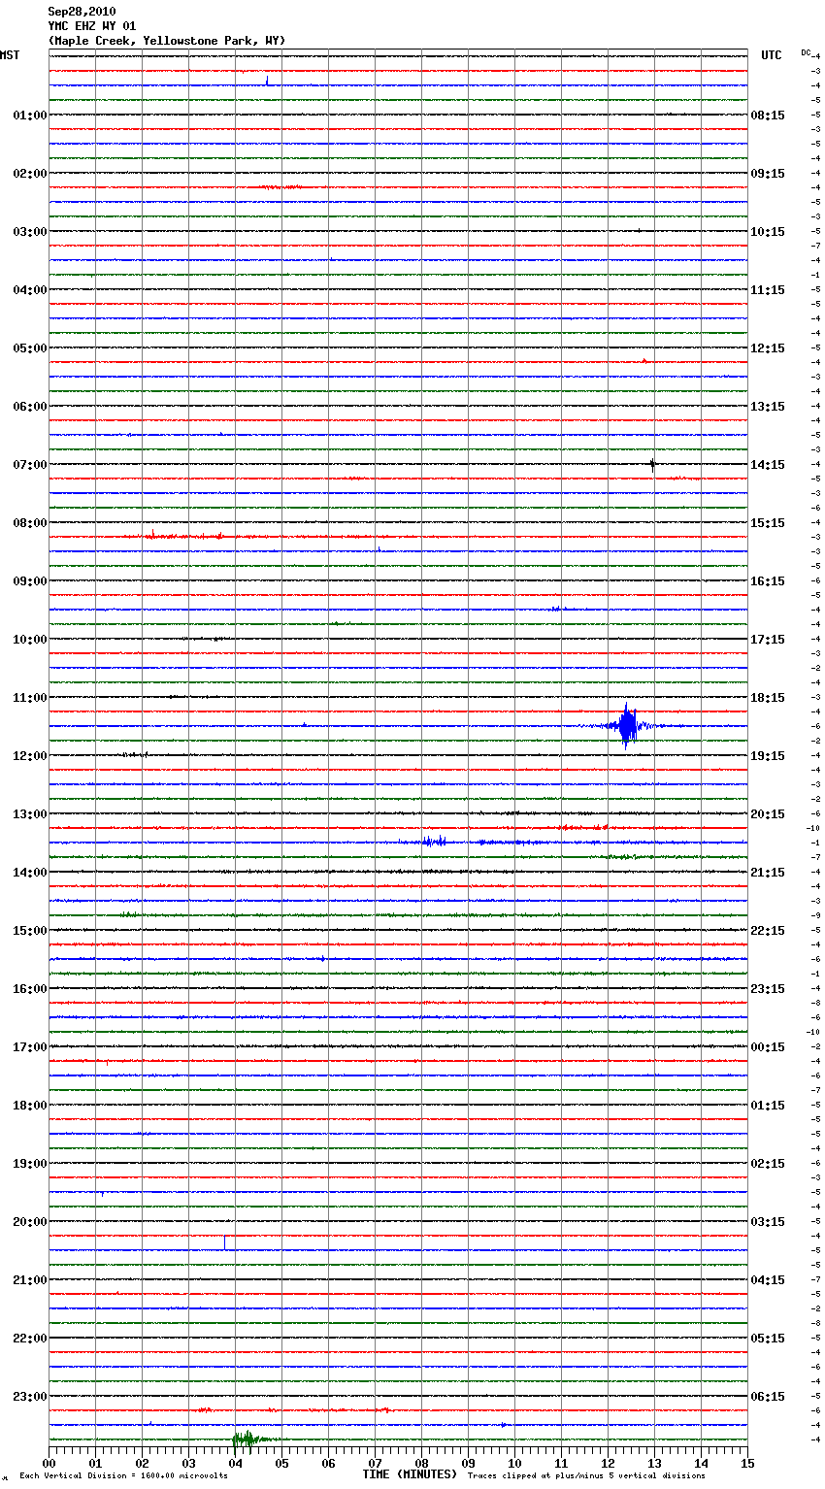Click minute 02 on the time axis
This screenshot has width=825, height=1489.
point(142,1463)
